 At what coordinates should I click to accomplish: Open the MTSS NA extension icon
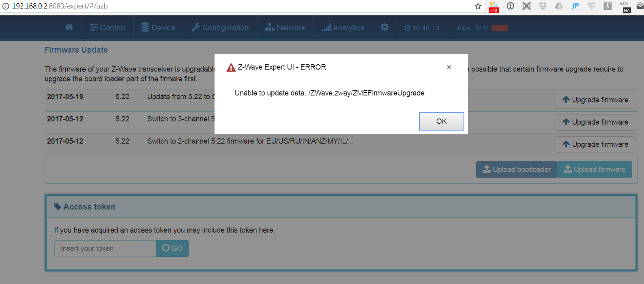click(625, 7)
